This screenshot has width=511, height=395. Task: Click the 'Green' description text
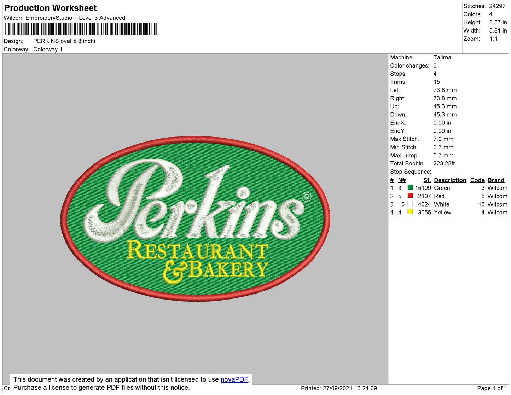point(442,188)
